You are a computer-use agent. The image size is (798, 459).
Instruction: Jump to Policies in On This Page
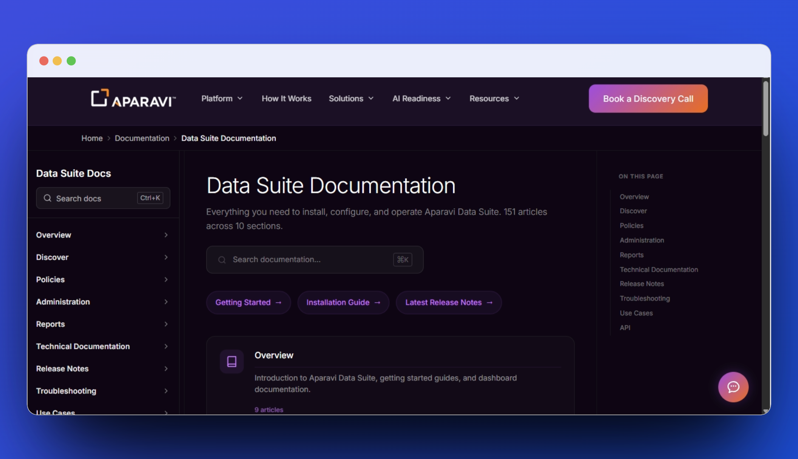(x=631, y=226)
